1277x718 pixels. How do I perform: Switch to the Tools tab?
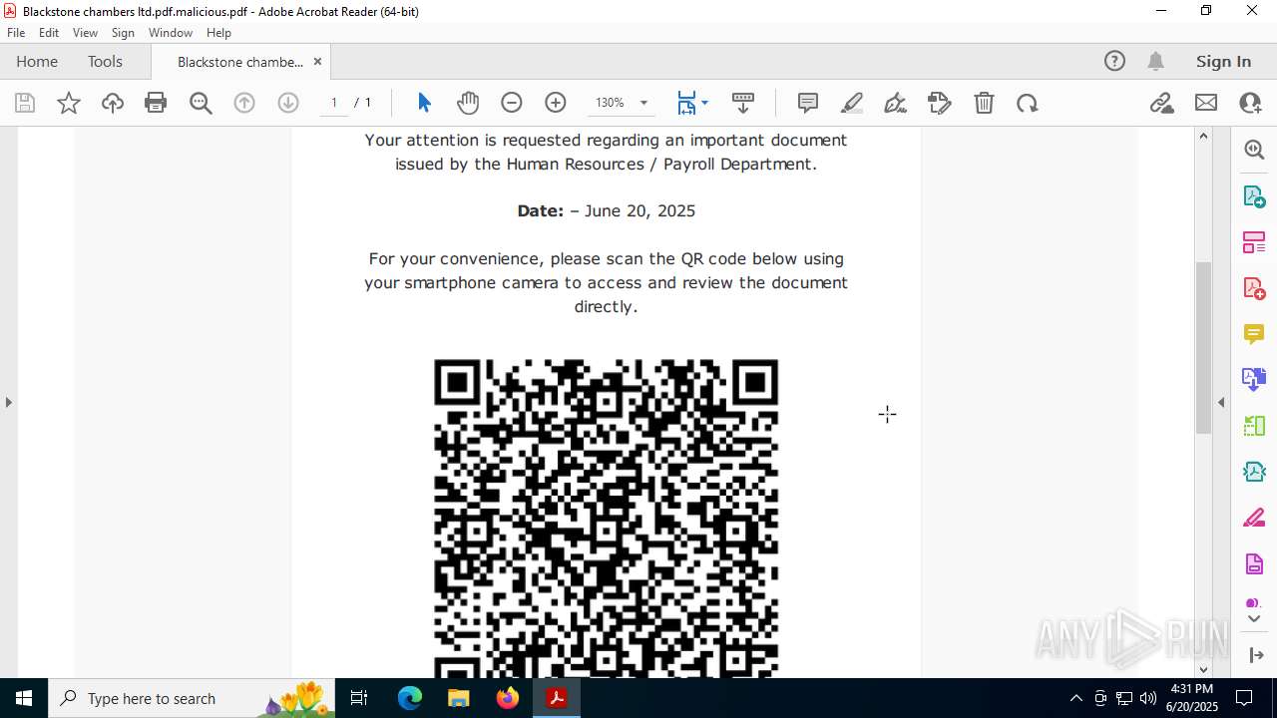[x=105, y=61]
